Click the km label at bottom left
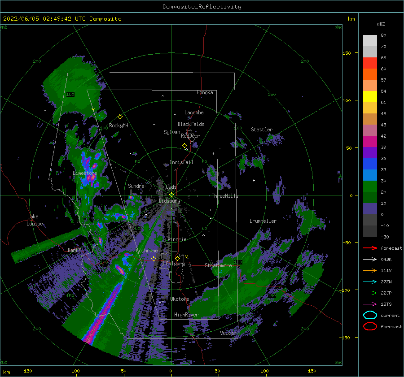Image resolution: width=404 pixels, height=377 pixels. tap(6, 372)
